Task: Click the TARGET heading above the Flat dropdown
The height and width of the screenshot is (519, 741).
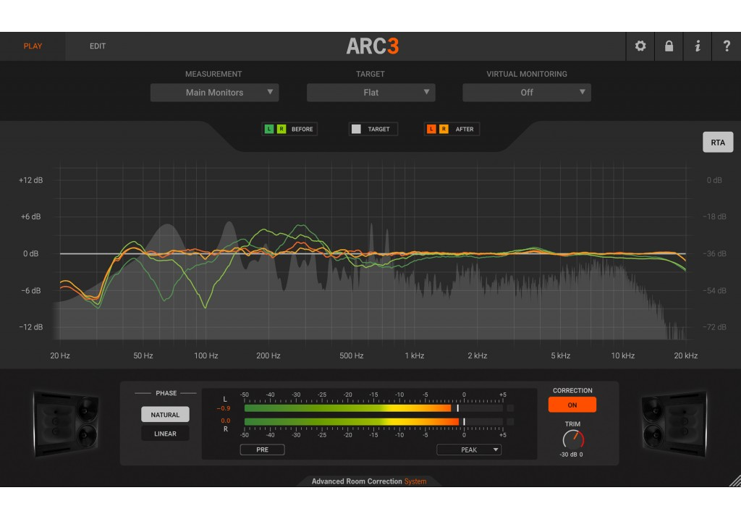Action: 370,75
